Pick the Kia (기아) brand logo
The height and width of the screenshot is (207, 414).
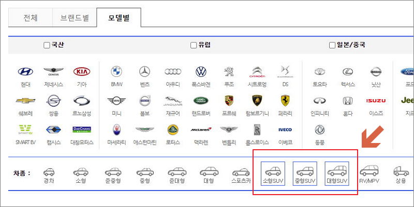pyautogui.click(x=82, y=72)
